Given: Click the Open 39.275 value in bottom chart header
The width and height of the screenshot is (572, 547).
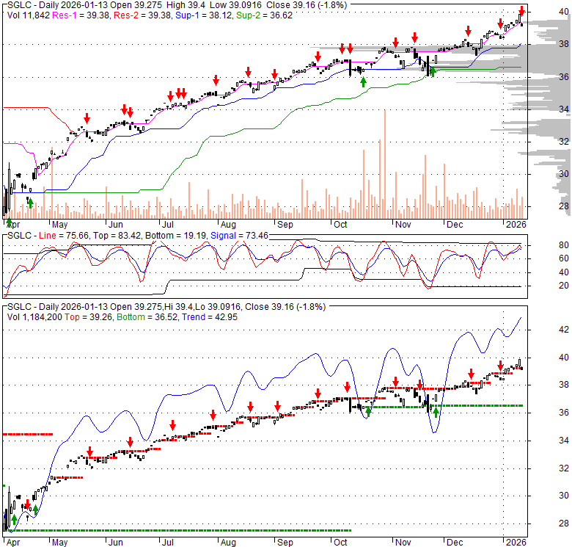Looking at the screenshot, I should [x=137, y=307].
